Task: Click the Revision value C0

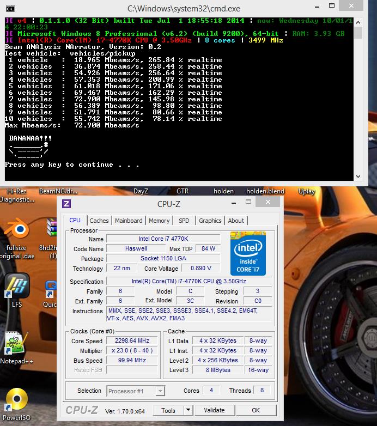Action: point(258,301)
